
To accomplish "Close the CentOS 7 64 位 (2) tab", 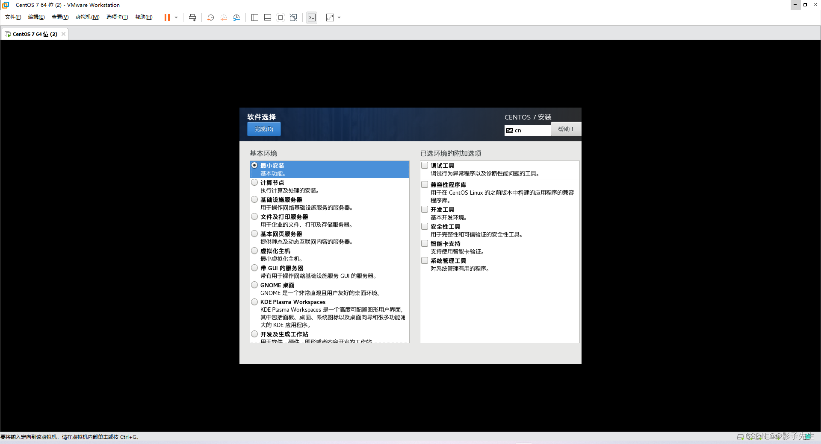I will pos(64,34).
